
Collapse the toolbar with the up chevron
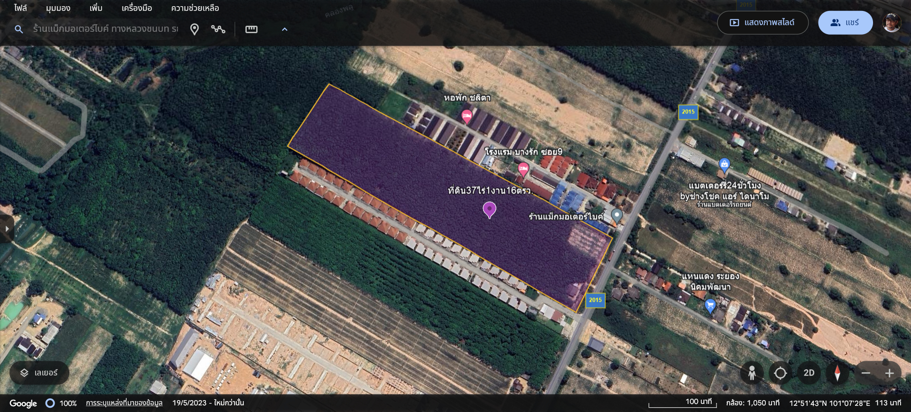(285, 29)
